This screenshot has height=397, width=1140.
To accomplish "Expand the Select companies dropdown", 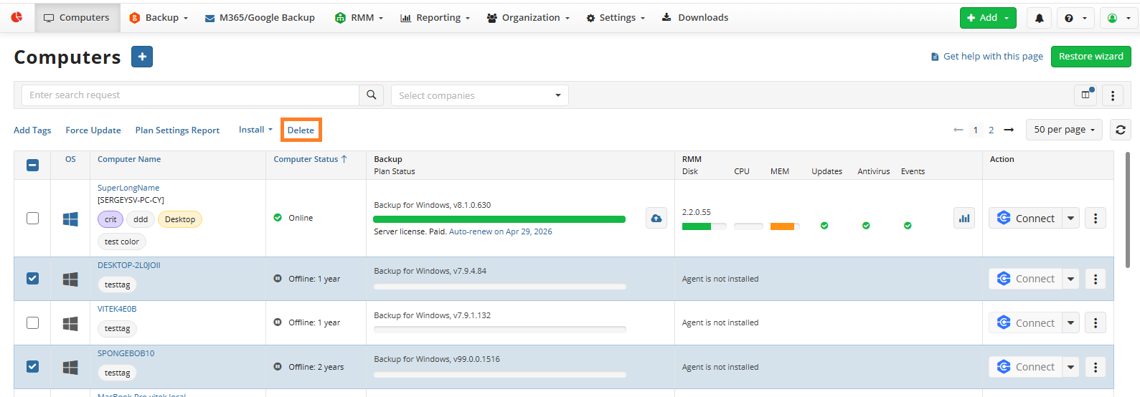I will [479, 95].
